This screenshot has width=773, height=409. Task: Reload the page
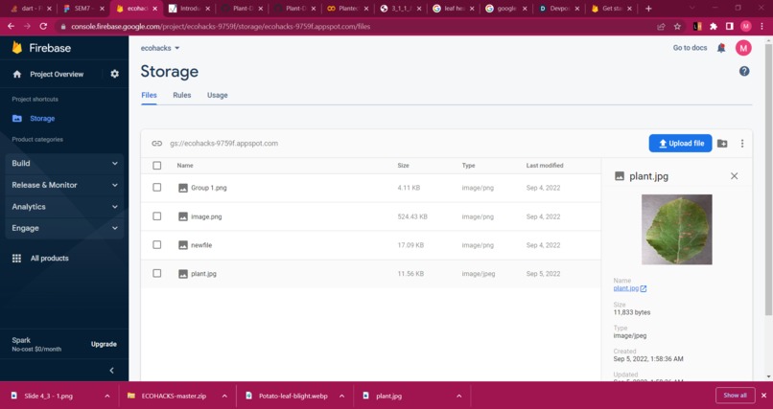pyautogui.click(x=43, y=27)
